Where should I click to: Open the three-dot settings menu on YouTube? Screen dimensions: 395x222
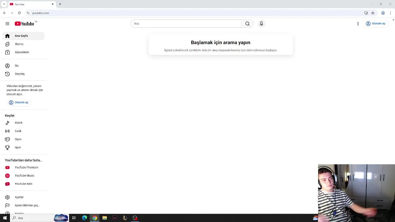[358, 24]
